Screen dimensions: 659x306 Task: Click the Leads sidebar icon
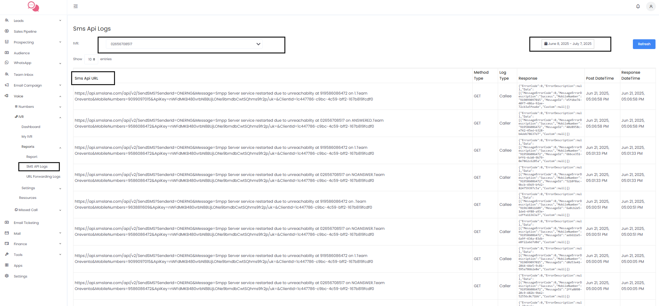coord(7,21)
